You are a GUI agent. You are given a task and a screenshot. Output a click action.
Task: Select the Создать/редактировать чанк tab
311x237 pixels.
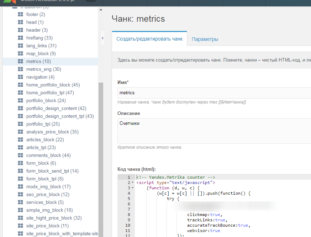[x=149, y=39]
